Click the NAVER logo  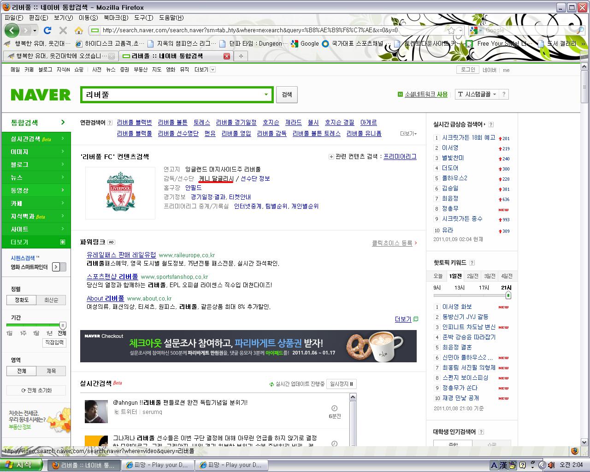[x=41, y=95]
